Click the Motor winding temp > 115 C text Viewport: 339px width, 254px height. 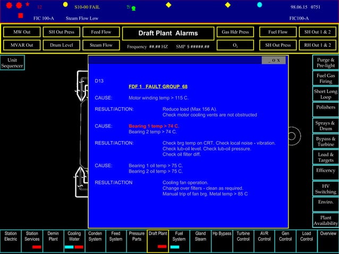(x=158, y=98)
